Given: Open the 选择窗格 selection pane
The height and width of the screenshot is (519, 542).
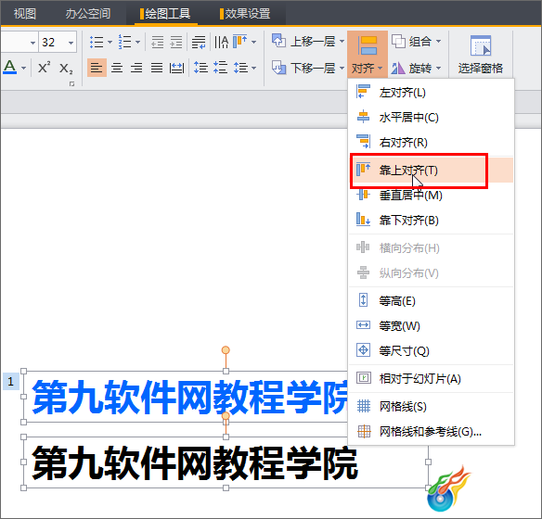Looking at the screenshot, I should click(x=481, y=55).
